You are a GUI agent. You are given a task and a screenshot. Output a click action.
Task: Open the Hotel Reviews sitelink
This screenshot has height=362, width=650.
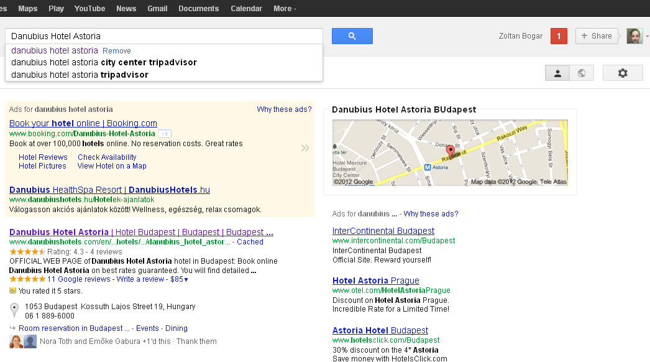pyautogui.click(x=43, y=157)
